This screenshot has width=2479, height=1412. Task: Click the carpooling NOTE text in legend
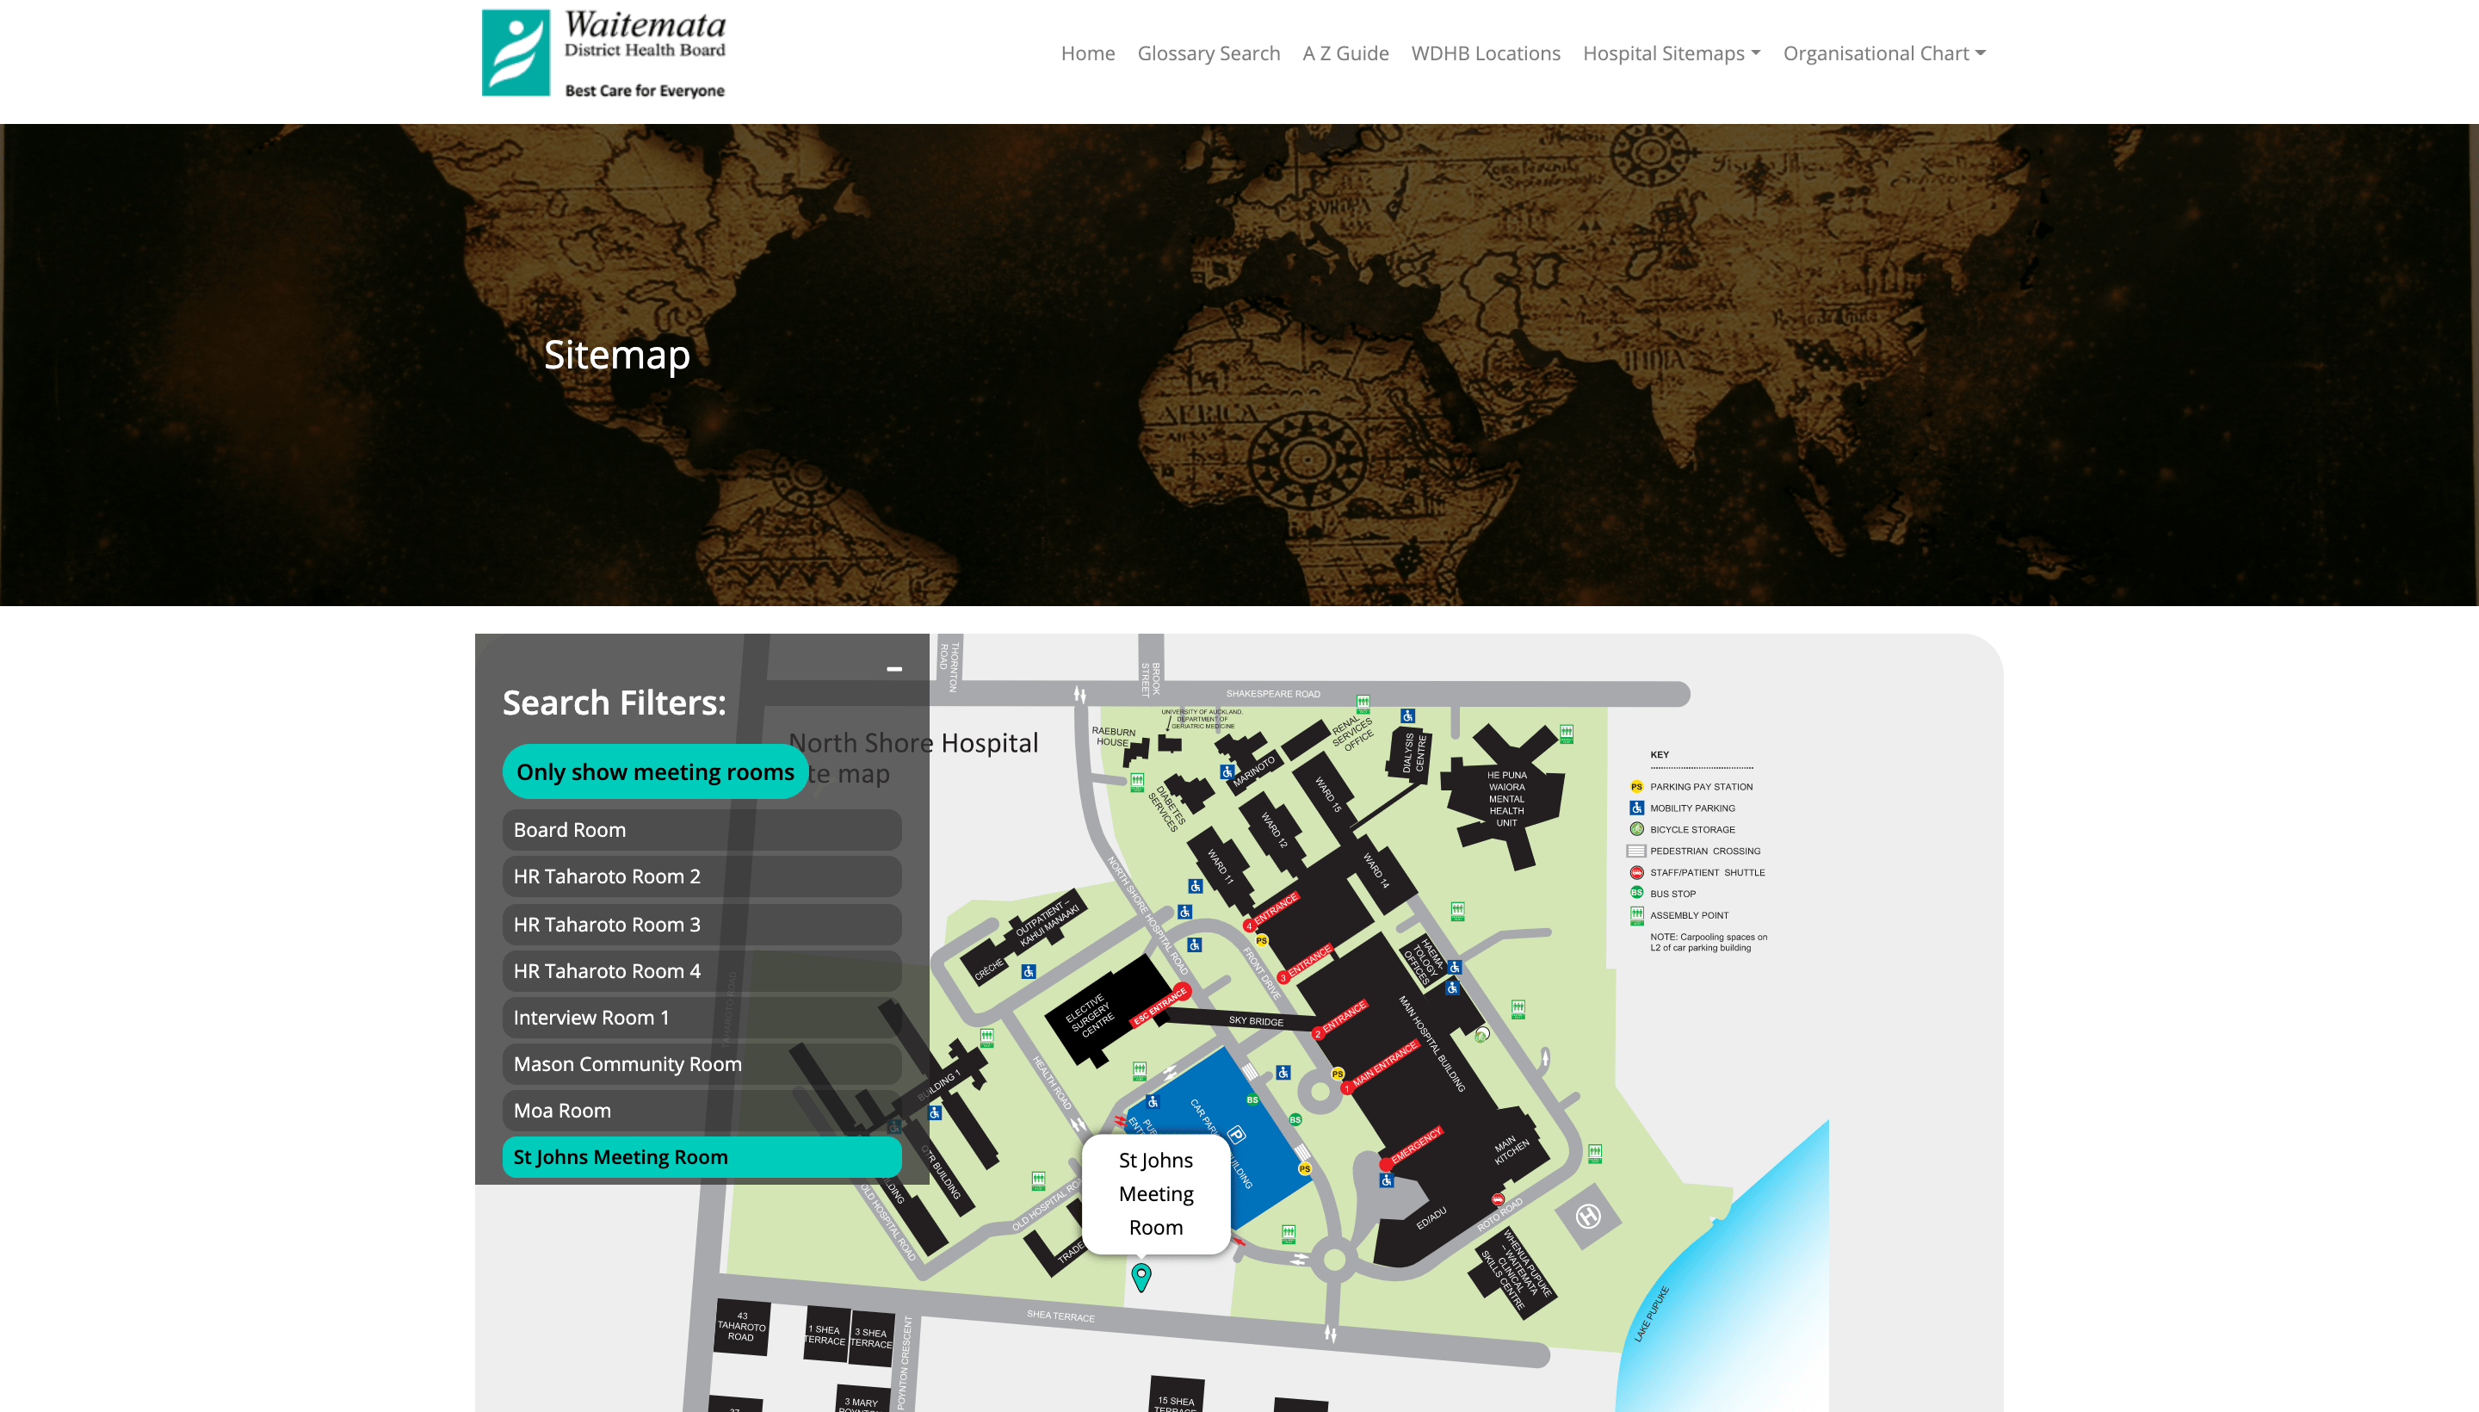pyautogui.click(x=1709, y=942)
